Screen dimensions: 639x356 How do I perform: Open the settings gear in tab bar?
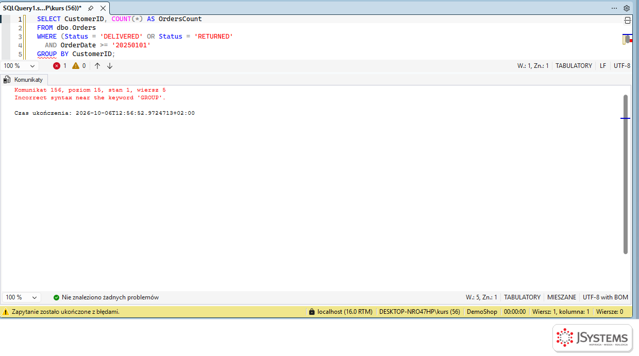pyautogui.click(x=627, y=8)
